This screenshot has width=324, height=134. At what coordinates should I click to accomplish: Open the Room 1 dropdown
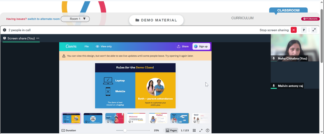point(75,19)
